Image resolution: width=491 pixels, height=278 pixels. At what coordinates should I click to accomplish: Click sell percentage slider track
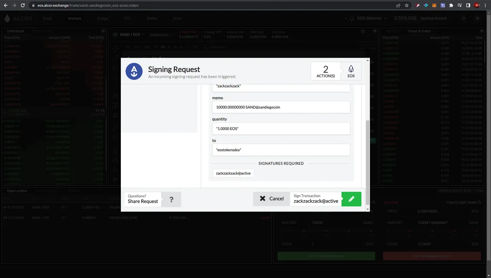(432, 231)
